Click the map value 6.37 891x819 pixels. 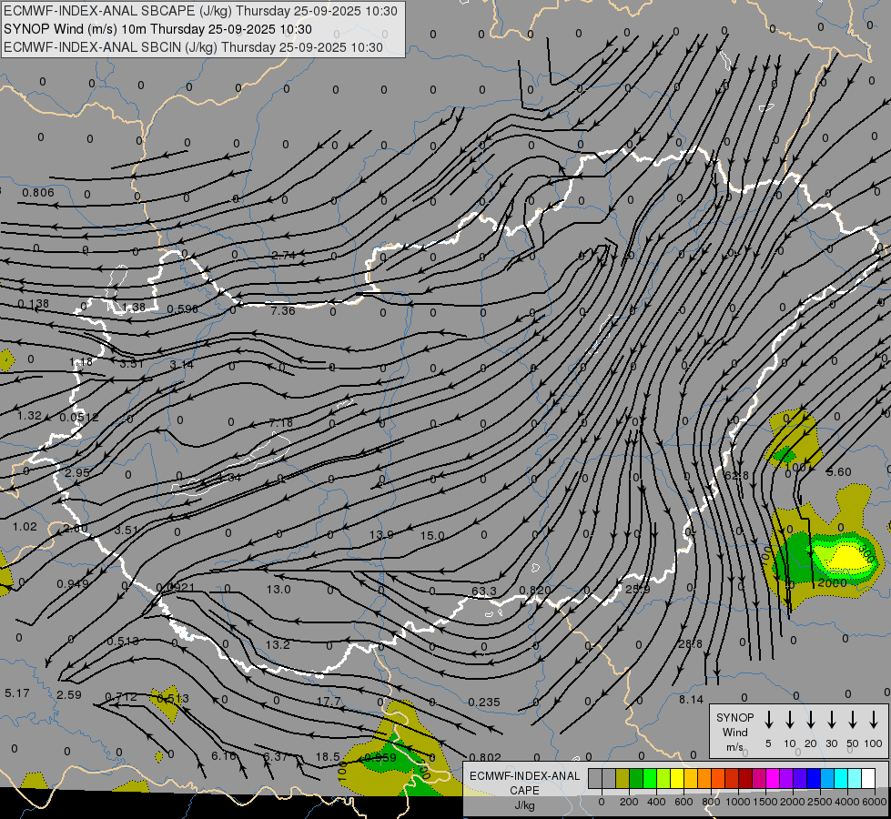[276, 756]
